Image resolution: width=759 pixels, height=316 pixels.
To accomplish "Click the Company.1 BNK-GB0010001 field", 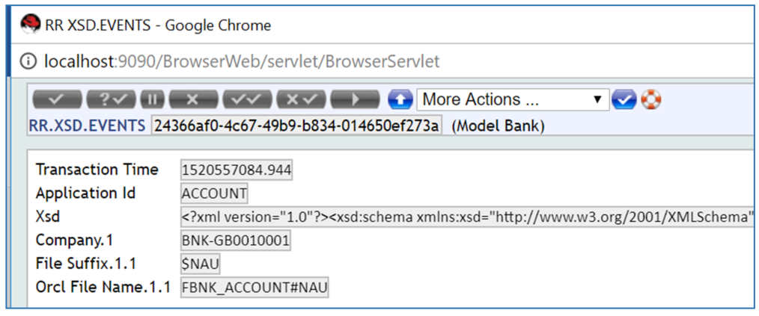I will 236,241.
